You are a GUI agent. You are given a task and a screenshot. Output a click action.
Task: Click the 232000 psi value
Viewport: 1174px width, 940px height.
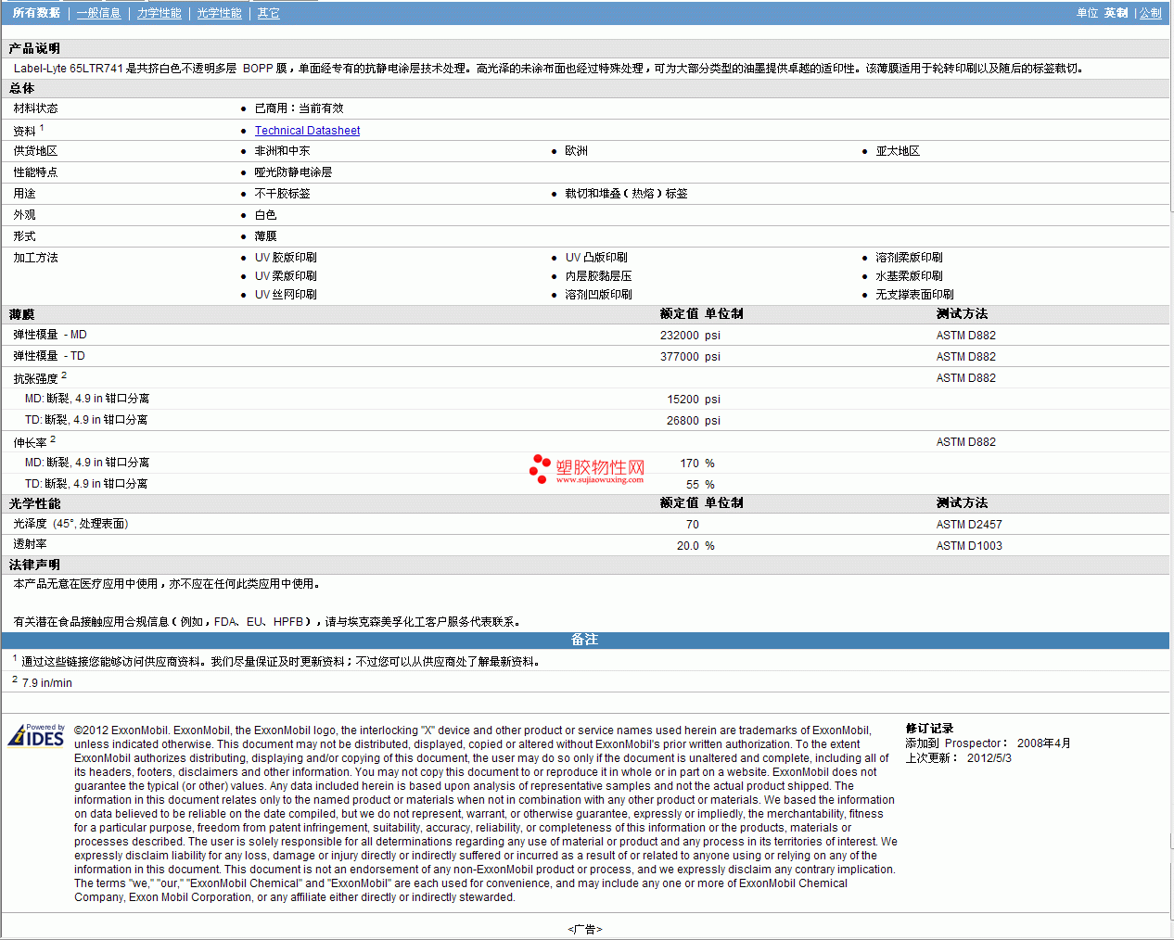tap(690, 336)
